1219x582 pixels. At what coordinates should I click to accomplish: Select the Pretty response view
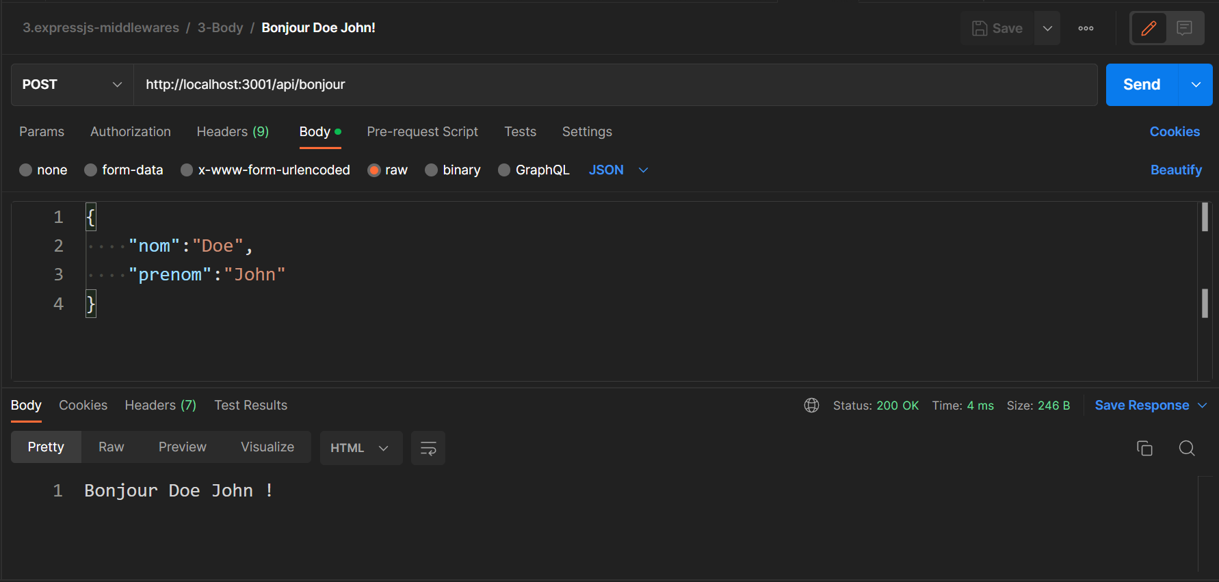pos(46,447)
